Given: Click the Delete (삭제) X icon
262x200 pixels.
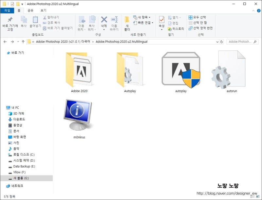Looking at the screenshot, I should 104,20.
